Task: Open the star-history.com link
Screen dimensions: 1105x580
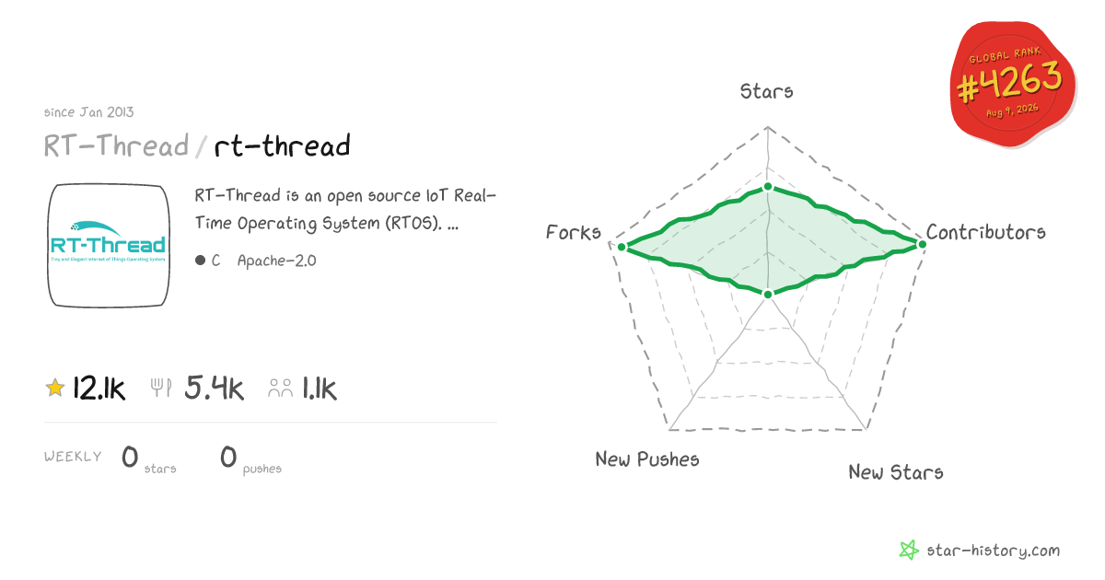Action: [993, 551]
